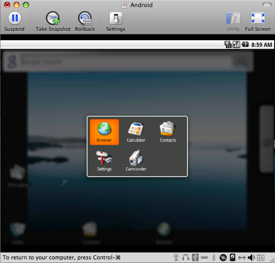Open virtual machine Settings in toolbar
275x263 pixels.
(x=116, y=21)
